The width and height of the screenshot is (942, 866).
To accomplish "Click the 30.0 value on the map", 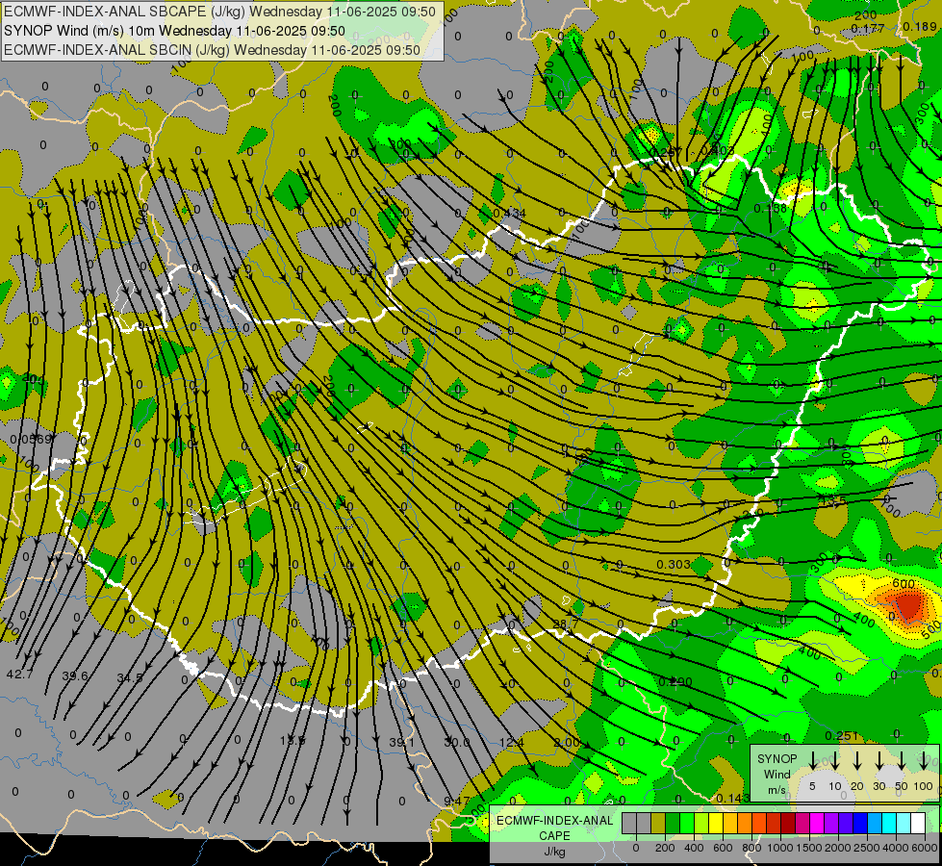I will point(457,743).
